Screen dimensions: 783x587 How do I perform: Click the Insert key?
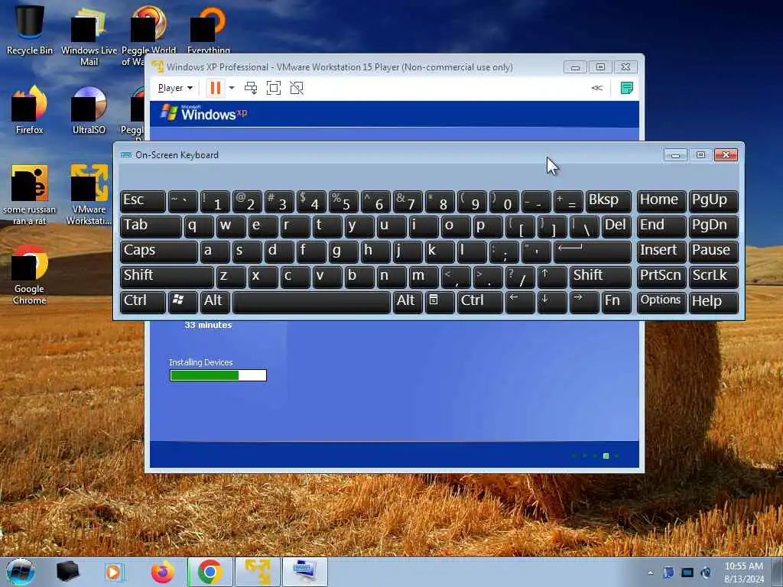pyautogui.click(x=661, y=251)
